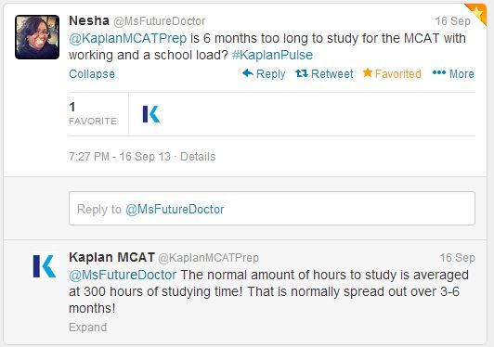The width and height of the screenshot is (494, 347).
Task: Click the Reply to @MsFutureDoctor field
Action: pos(272,209)
